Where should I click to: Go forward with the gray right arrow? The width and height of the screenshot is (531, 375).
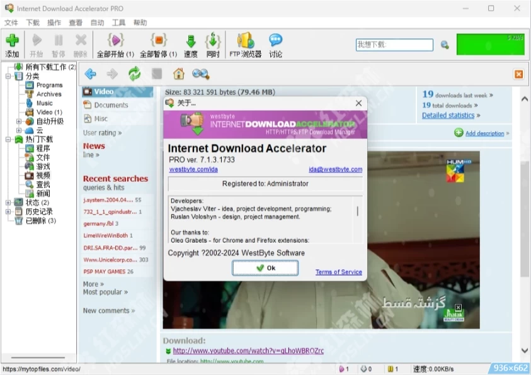pyautogui.click(x=112, y=74)
